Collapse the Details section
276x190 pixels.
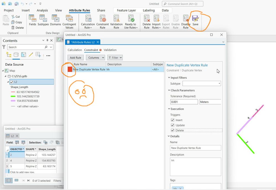point(169,136)
